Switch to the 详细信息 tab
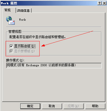The width and height of the screenshot is (107, 111). [x=24, y=10]
